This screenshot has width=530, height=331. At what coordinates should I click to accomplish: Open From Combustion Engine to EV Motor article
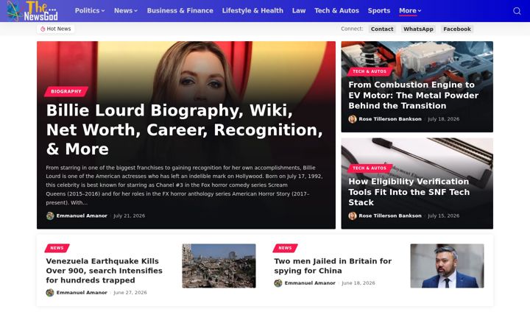[414, 95]
